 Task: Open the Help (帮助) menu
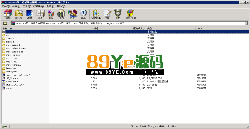point(61,6)
